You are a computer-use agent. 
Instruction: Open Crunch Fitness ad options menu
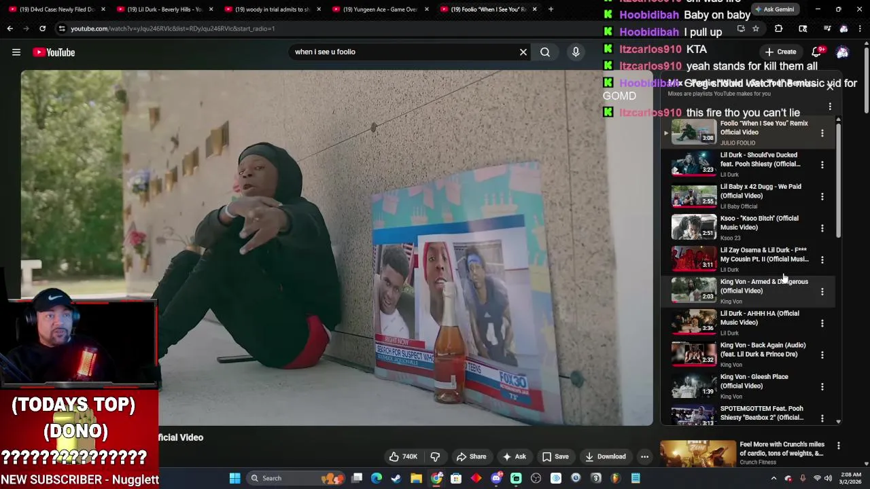838,446
